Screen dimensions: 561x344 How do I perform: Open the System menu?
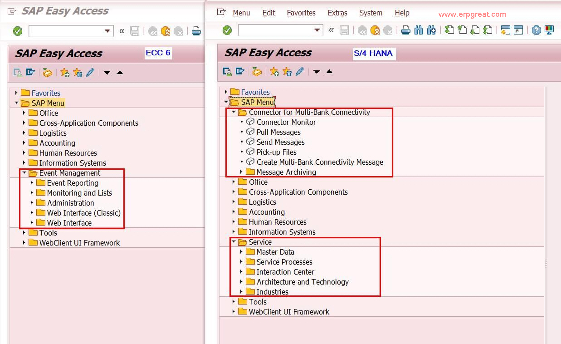click(x=371, y=13)
